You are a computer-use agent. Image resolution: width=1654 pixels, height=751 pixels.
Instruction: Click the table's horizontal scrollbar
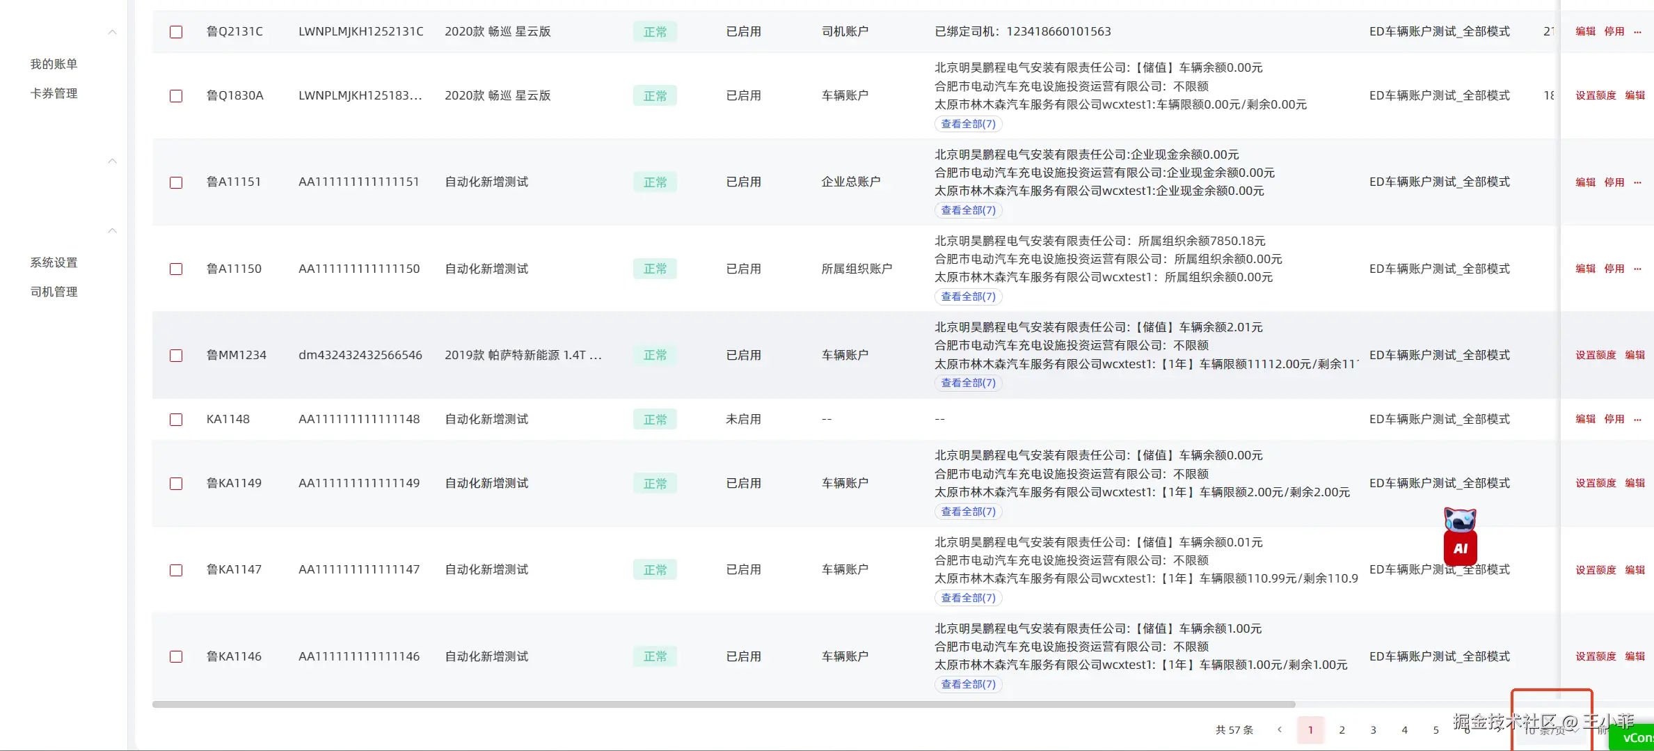pyautogui.click(x=724, y=704)
